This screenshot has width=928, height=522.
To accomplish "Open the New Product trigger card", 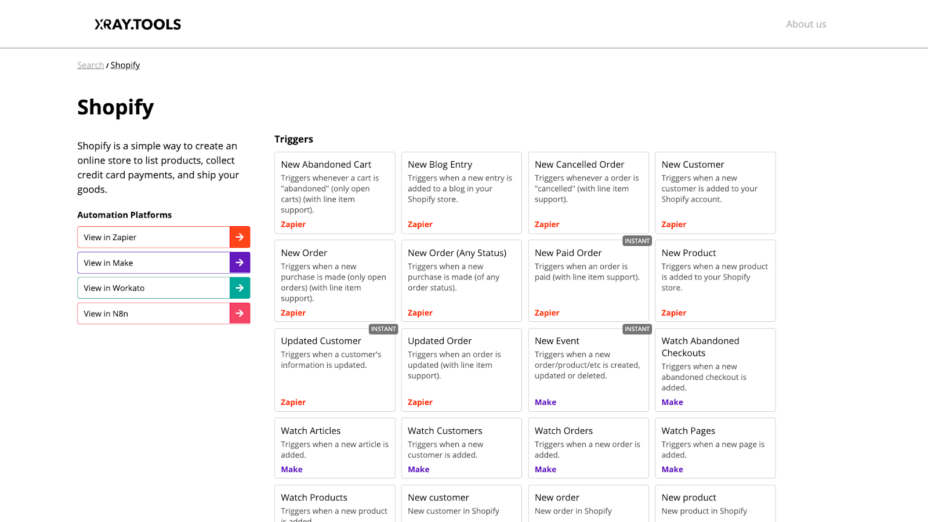I will click(715, 281).
